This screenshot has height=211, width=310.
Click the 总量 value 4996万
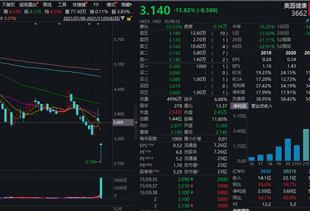174,99
